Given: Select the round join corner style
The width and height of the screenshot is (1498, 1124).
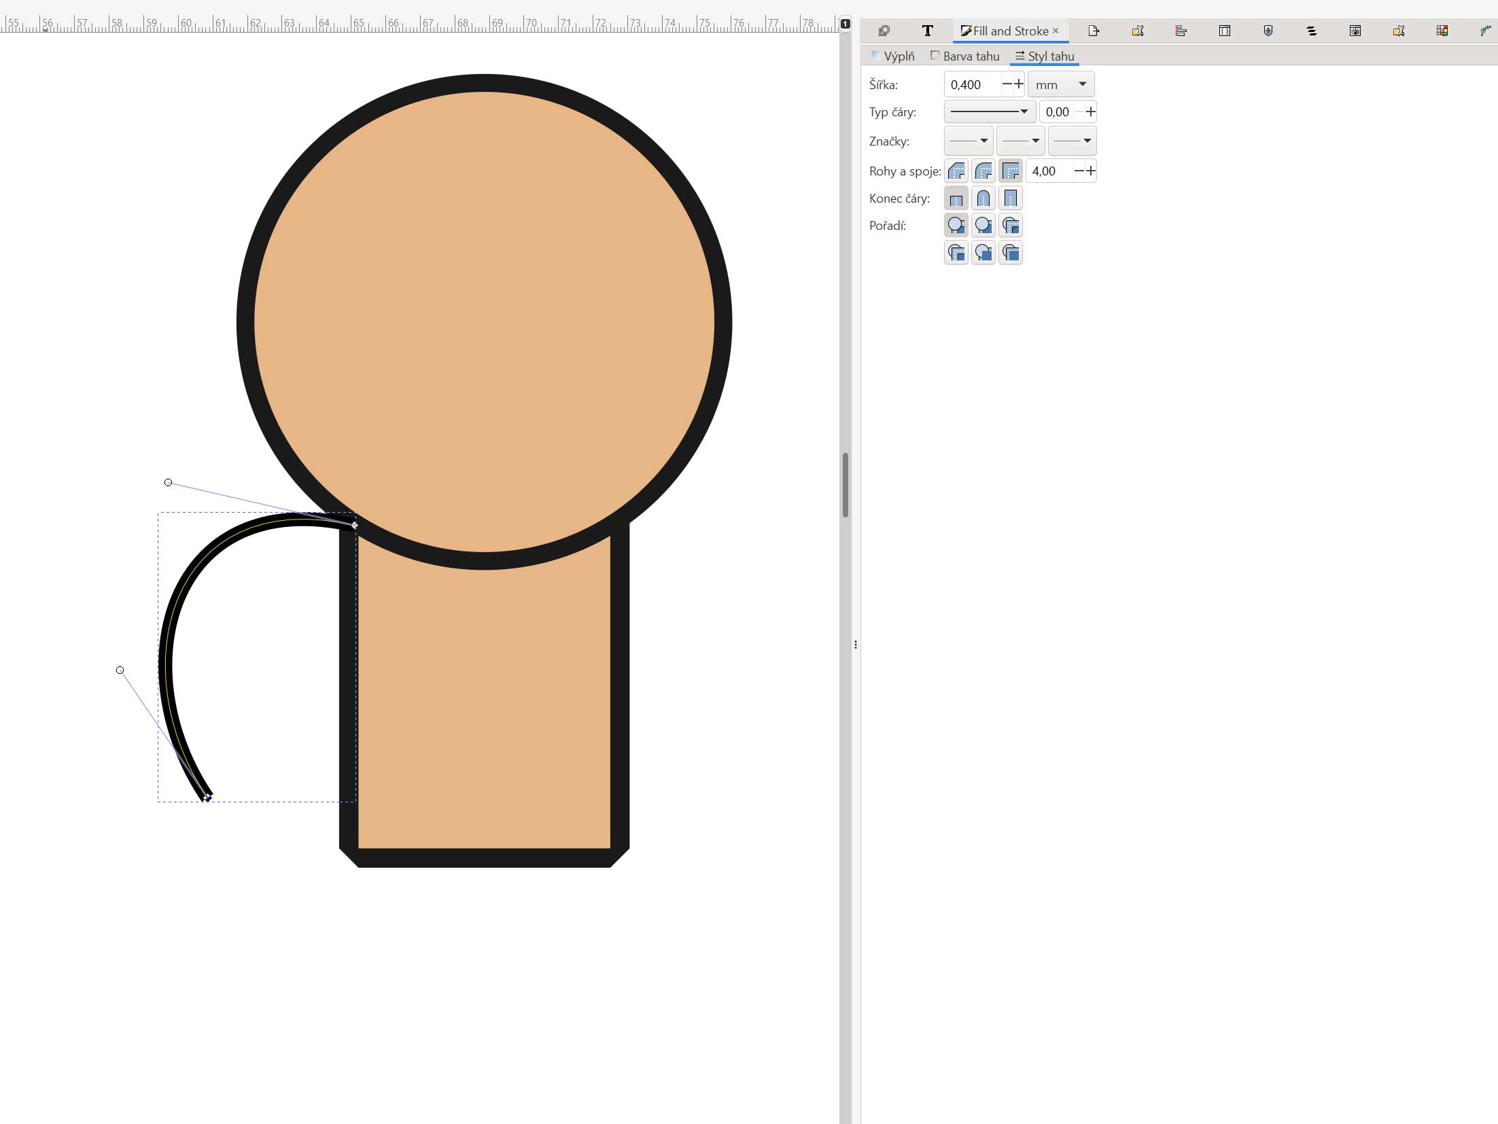Looking at the screenshot, I should pyautogui.click(x=983, y=171).
